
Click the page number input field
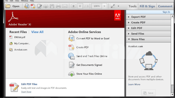pyautogui.click(x=80, y=6)
